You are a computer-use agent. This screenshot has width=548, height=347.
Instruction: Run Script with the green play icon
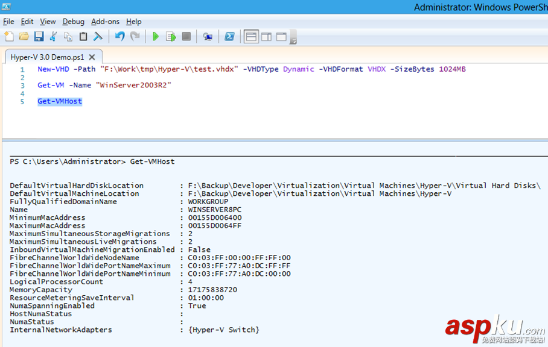[x=156, y=37]
